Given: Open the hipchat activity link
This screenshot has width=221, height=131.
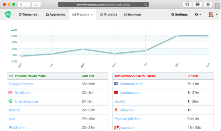Looking at the screenshot, I should [15, 110].
